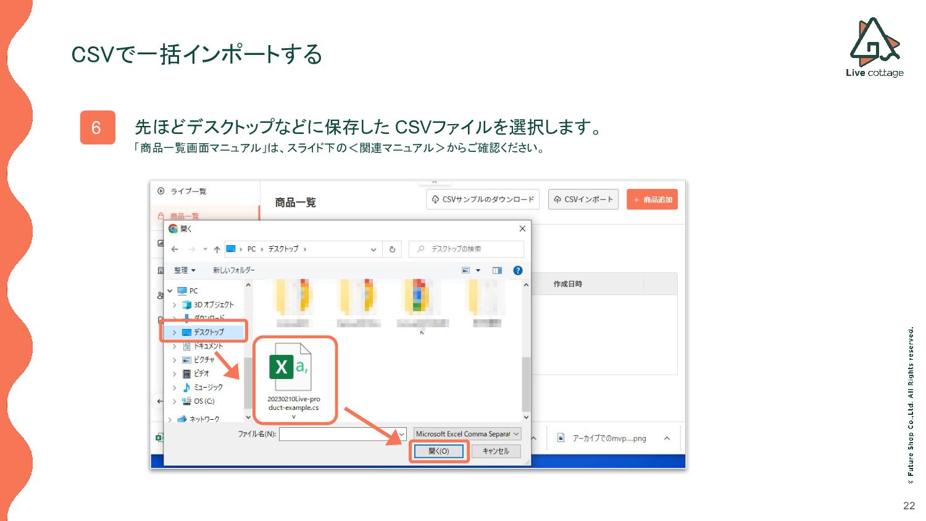Expand the OS (C:) tree node

click(174, 401)
